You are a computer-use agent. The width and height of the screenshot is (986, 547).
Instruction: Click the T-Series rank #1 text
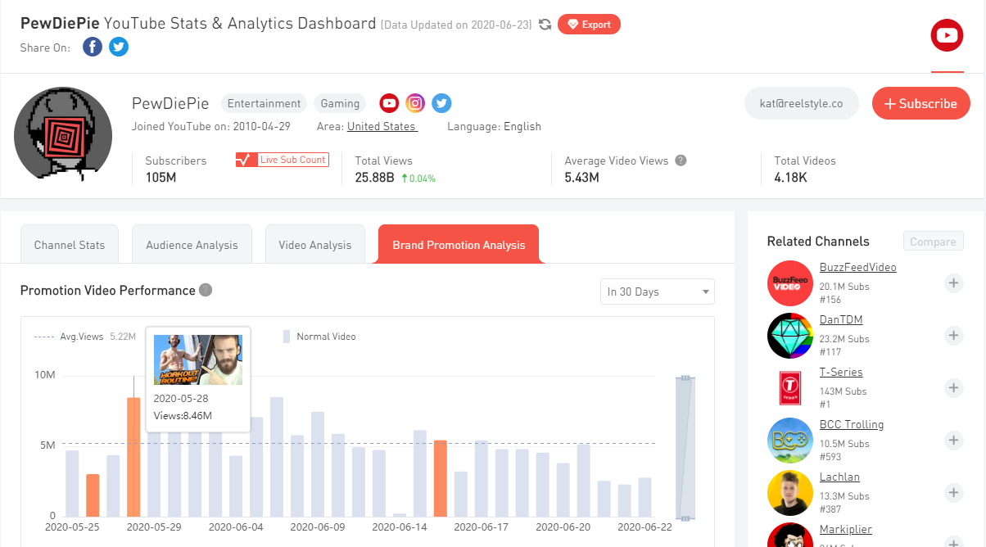click(x=825, y=405)
